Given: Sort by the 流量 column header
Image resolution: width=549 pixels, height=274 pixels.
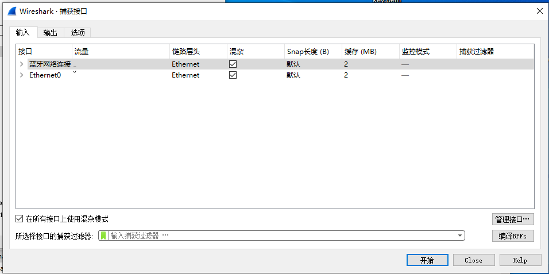Looking at the screenshot, I should coord(121,52).
